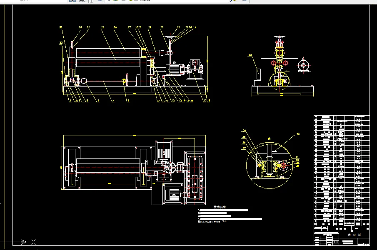Select part balloon number 24

[150, 27]
